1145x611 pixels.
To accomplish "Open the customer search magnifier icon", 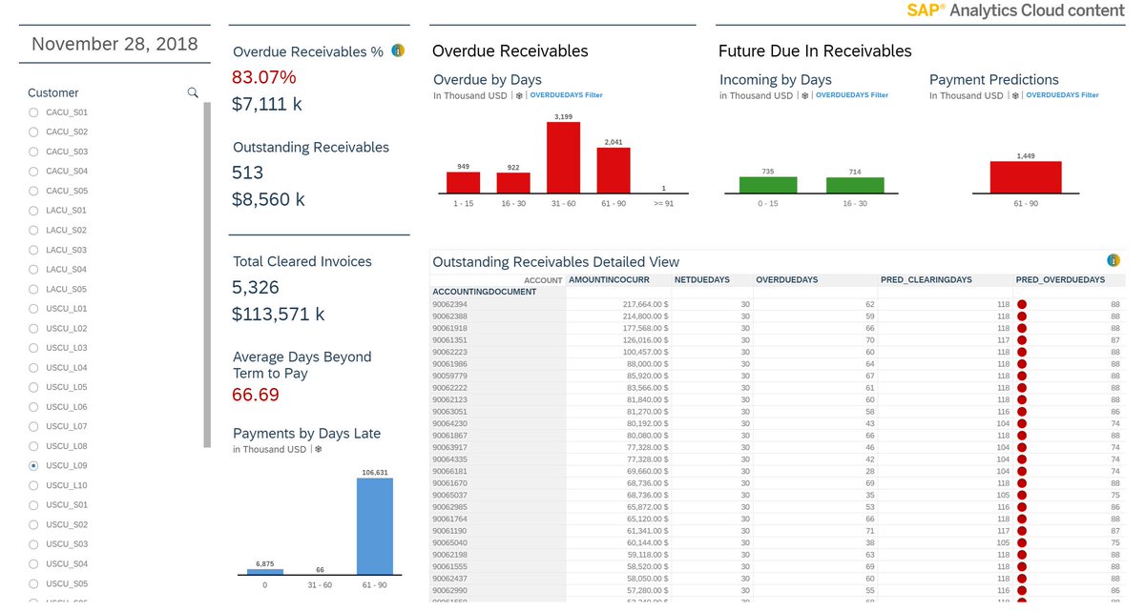I will click(193, 92).
